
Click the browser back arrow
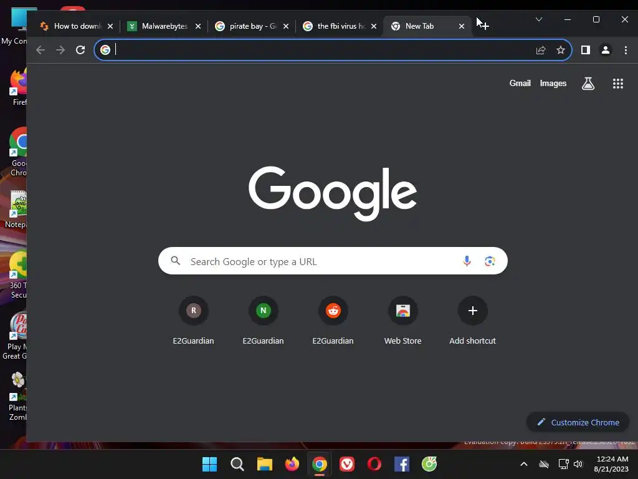click(40, 50)
